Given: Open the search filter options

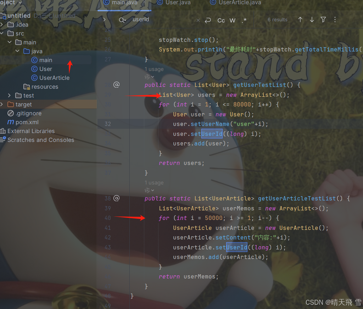Looking at the screenshot, I should 323,20.
